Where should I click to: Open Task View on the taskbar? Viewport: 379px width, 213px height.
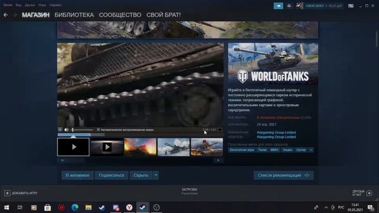click(x=20, y=208)
